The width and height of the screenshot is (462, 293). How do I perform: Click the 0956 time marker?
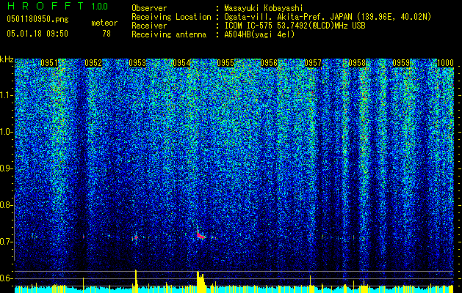click(269, 63)
